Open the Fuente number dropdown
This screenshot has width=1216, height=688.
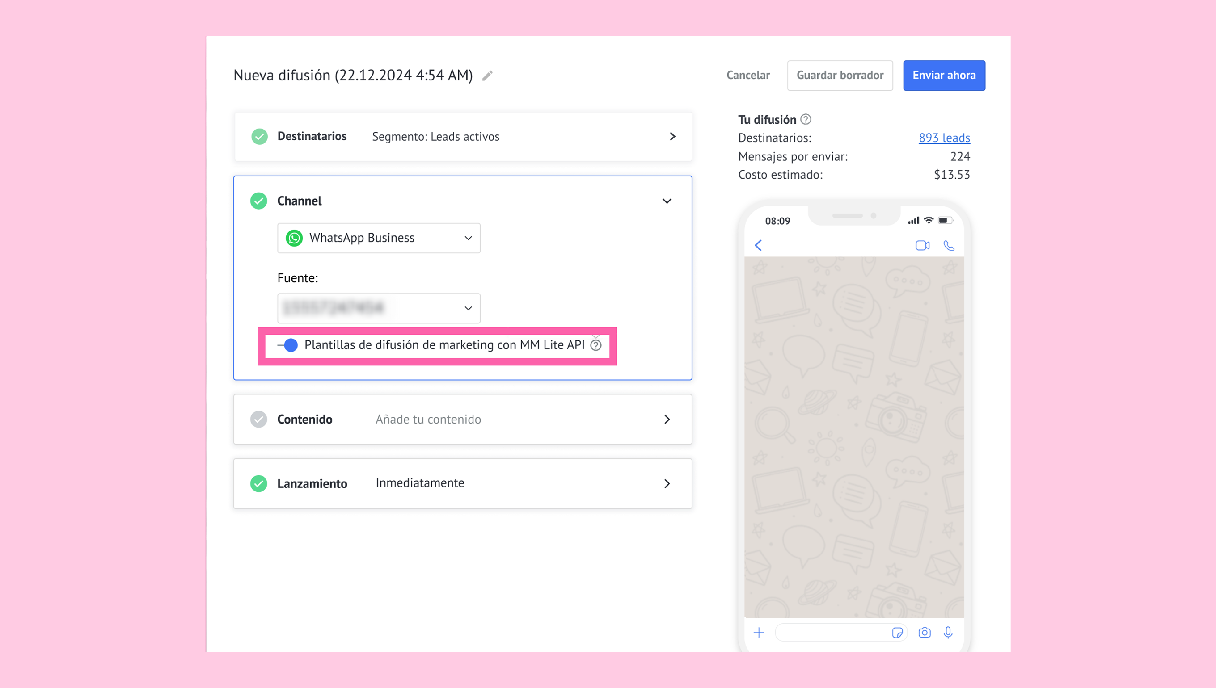tap(379, 309)
